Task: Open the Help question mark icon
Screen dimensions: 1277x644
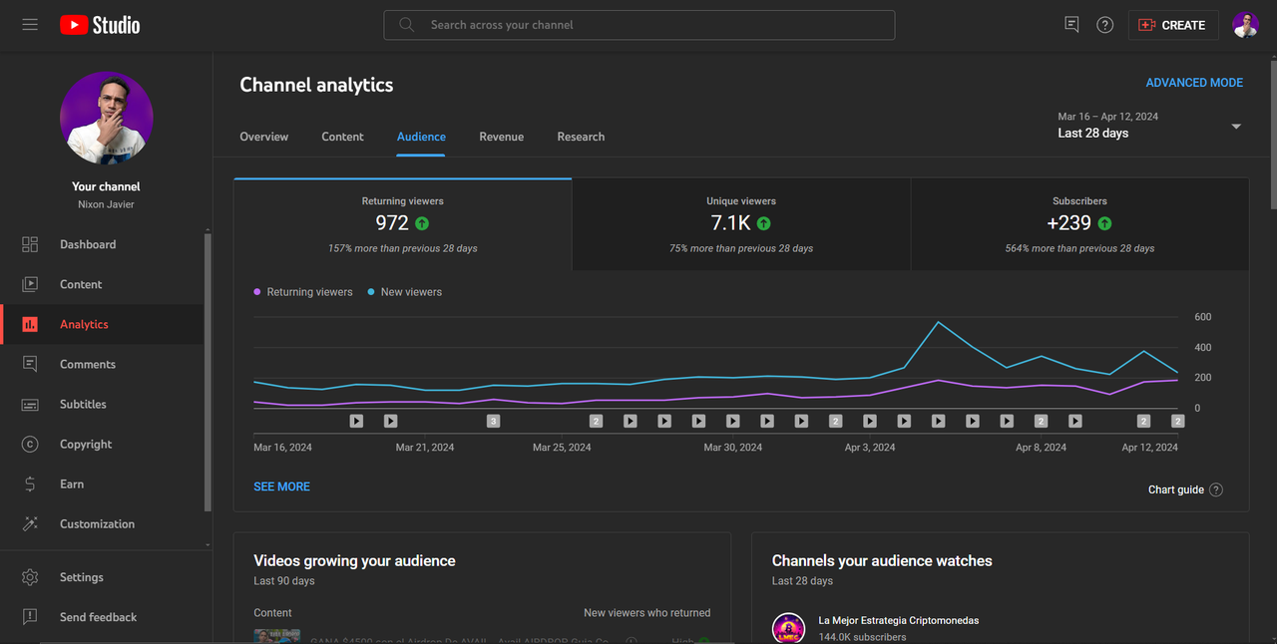Action: (x=1104, y=25)
